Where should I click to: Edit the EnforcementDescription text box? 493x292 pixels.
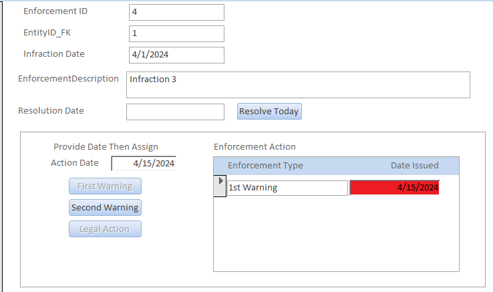point(298,85)
